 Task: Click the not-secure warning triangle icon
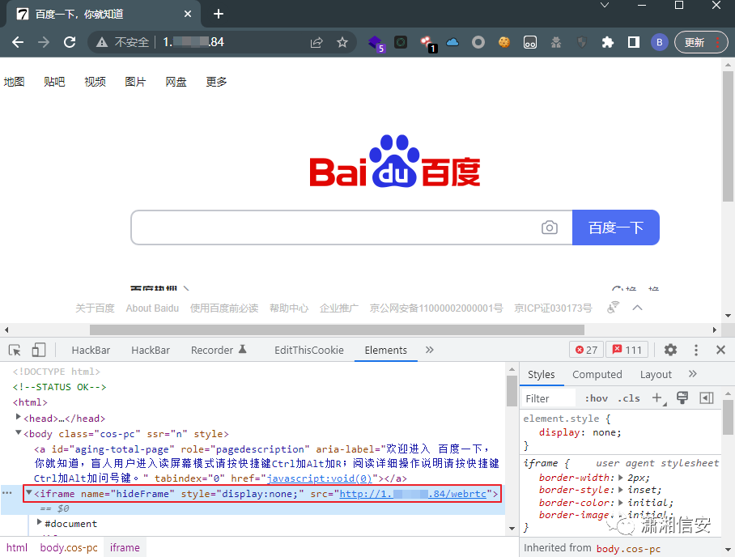(102, 43)
